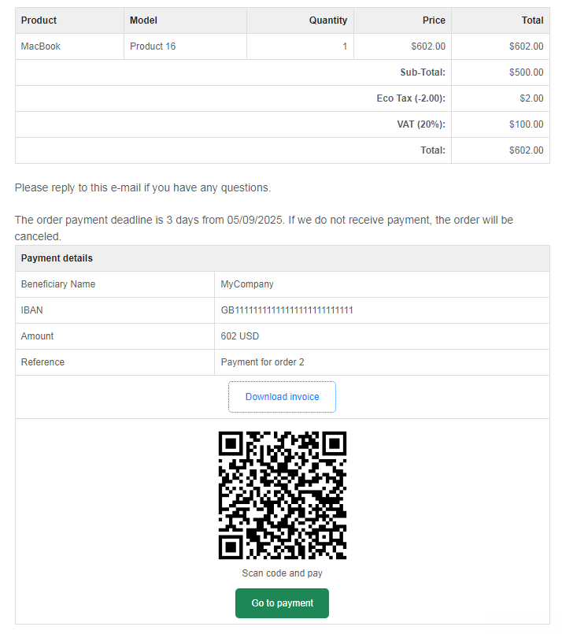The height and width of the screenshot is (634, 562).
Task: Select the final Total $602.00 value
Action: [x=526, y=150]
